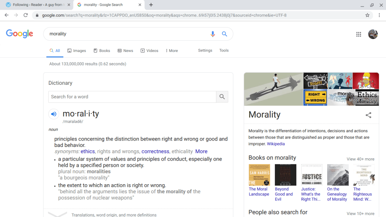The height and width of the screenshot is (217, 386).
Task: Switch to the Images results tab
Action: point(77,50)
